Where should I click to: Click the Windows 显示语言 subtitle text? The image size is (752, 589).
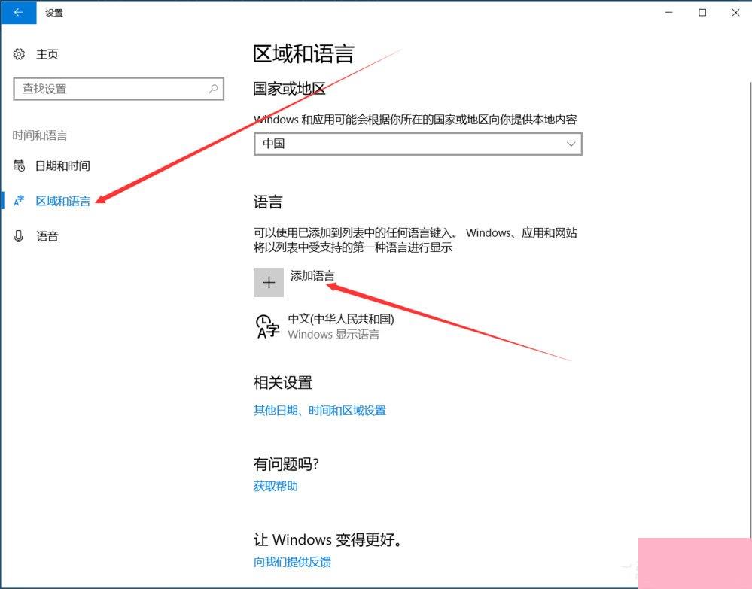tap(333, 335)
